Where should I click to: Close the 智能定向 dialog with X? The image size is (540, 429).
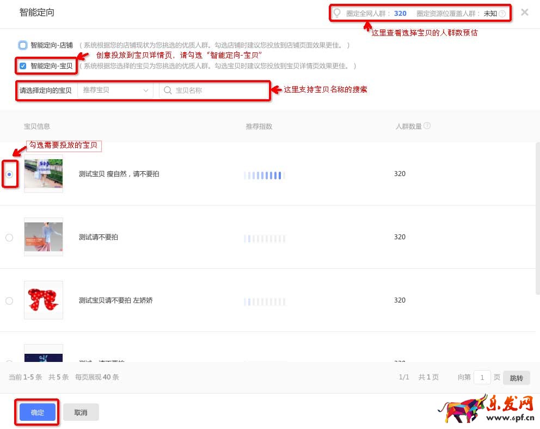pyautogui.click(x=524, y=13)
